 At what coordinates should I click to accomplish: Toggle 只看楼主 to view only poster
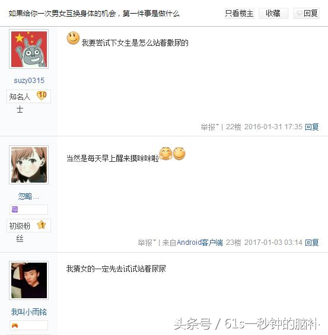coord(239,14)
